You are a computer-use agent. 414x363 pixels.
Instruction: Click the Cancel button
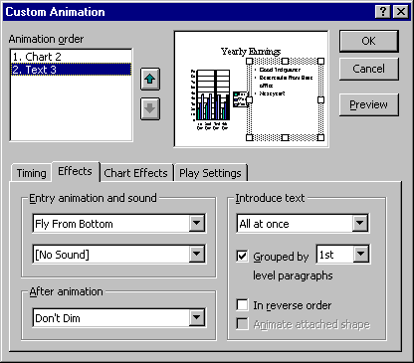click(368, 69)
